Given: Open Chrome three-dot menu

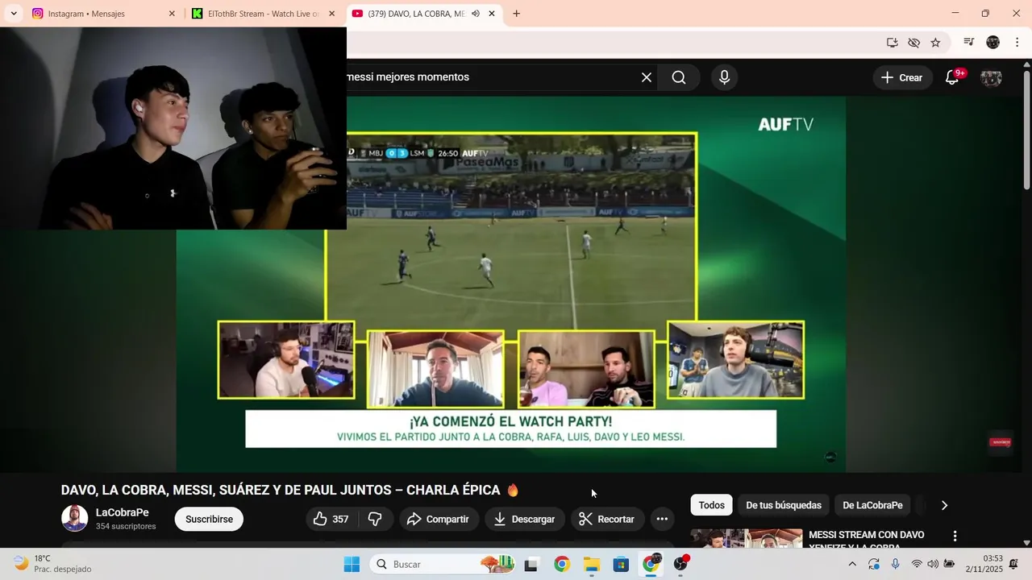Looking at the screenshot, I should tap(1016, 43).
